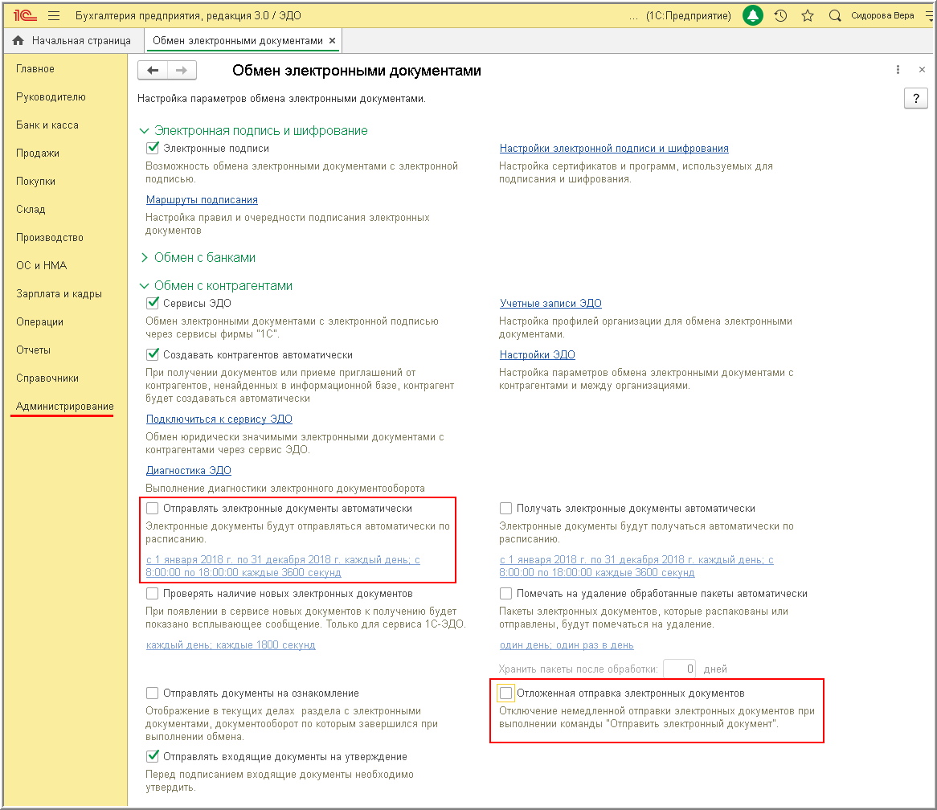Open sending schedule link under Отправлять автоматически
Viewport: 937px width, 810px height.
(283, 566)
